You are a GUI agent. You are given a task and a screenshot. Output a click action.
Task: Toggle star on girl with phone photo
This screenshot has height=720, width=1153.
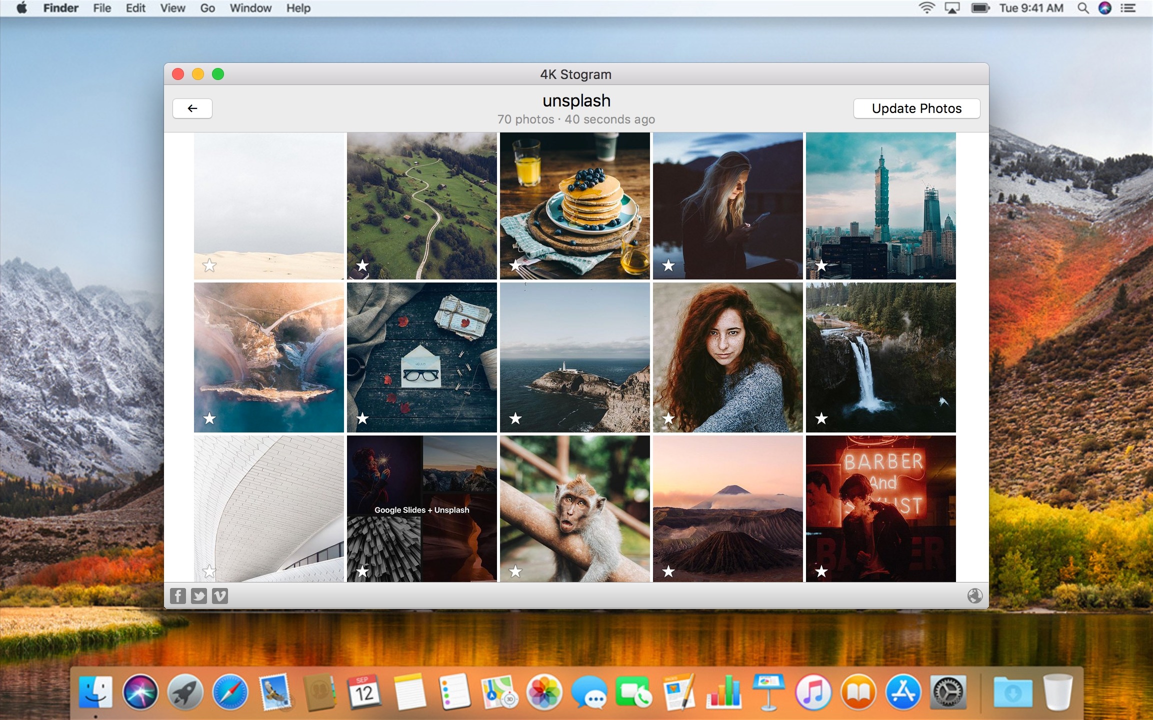pyautogui.click(x=668, y=265)
